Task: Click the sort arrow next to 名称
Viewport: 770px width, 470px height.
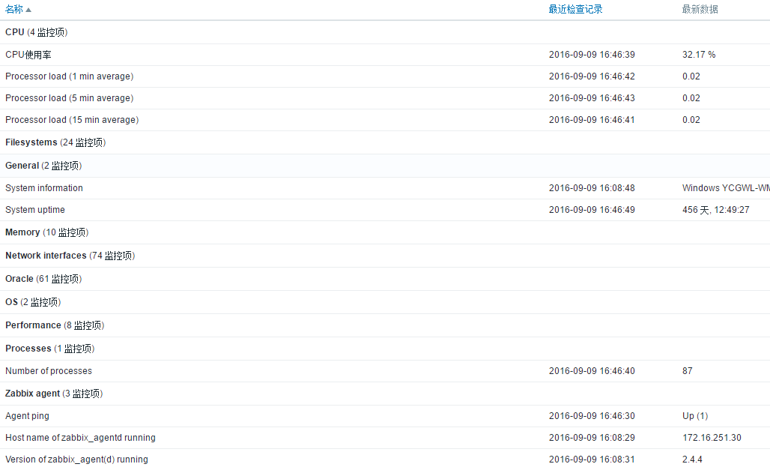Action: [x=28, y=10]
